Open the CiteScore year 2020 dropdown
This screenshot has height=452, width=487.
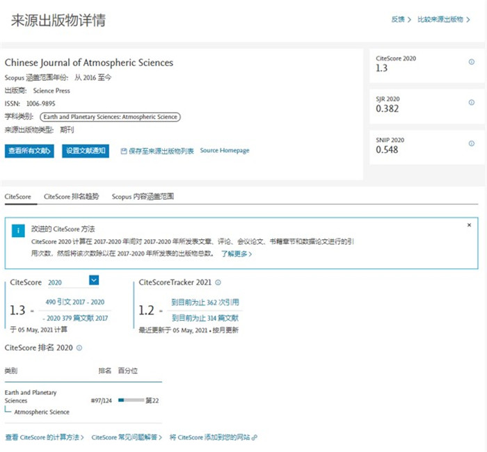[x=94, y=280]
